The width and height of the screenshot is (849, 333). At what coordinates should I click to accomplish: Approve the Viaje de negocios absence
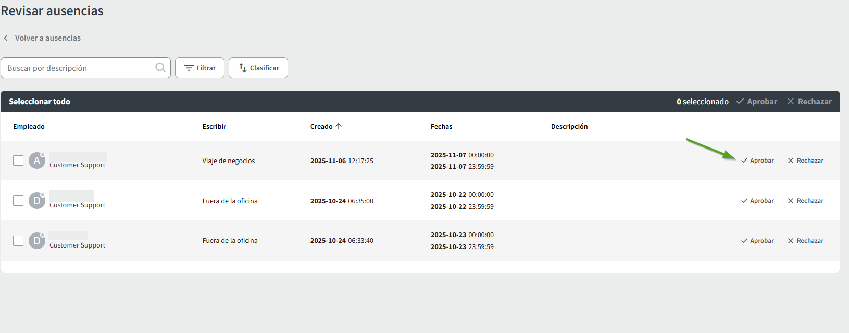[757, 161]
